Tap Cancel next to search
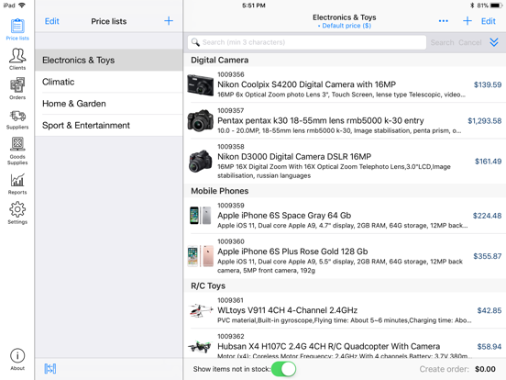Screen dimensions: 506x380 (x=470, y=42)
